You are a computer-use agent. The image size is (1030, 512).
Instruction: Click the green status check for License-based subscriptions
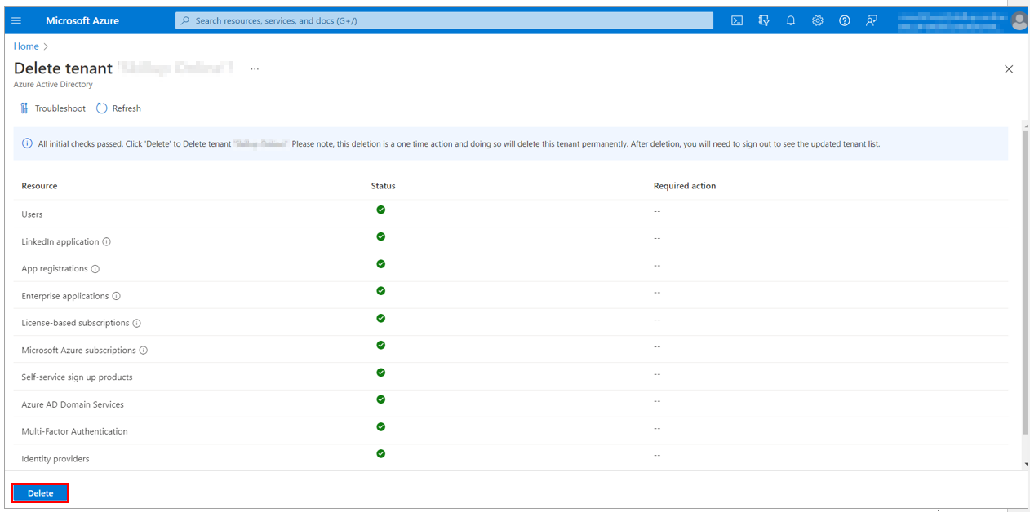[381, 318]
